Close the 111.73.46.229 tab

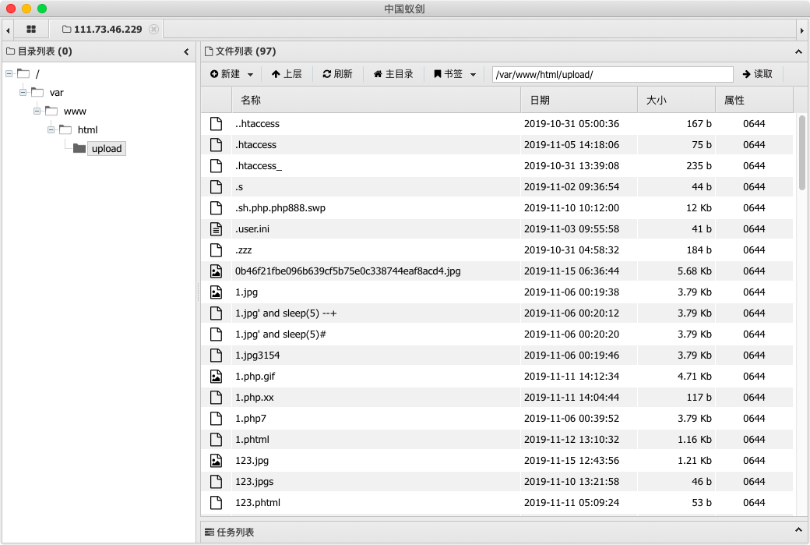153,30
